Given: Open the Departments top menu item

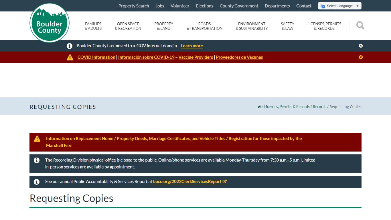Looking at the screenshot, I should [x=277, y=6].
